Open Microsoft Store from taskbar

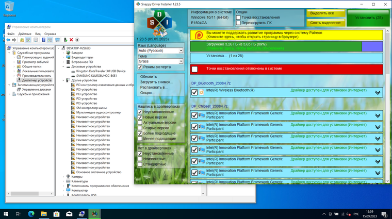coord(57,214)
